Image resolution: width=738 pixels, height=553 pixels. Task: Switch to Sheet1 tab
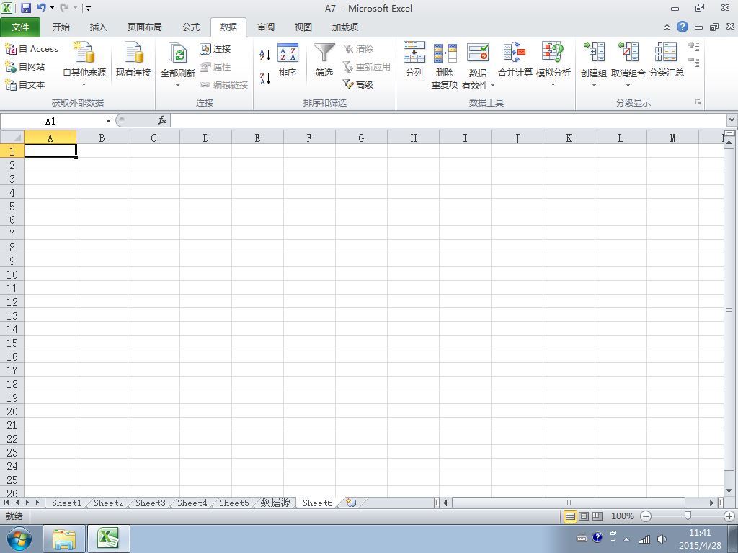pos(66,503)
